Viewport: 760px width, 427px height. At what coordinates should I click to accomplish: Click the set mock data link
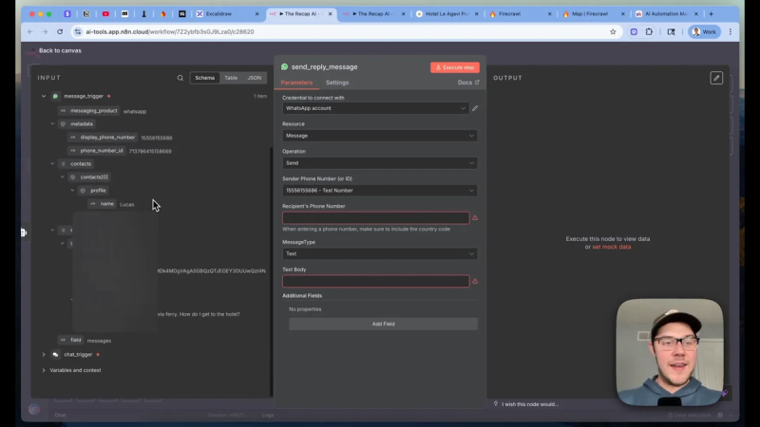(612, 247)
